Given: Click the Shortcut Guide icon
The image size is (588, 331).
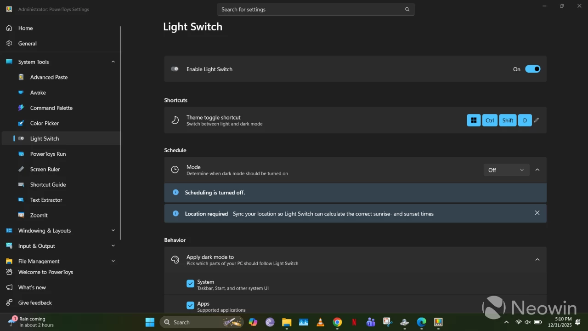Looking at the screenshot, I should [x=21, y=184].
